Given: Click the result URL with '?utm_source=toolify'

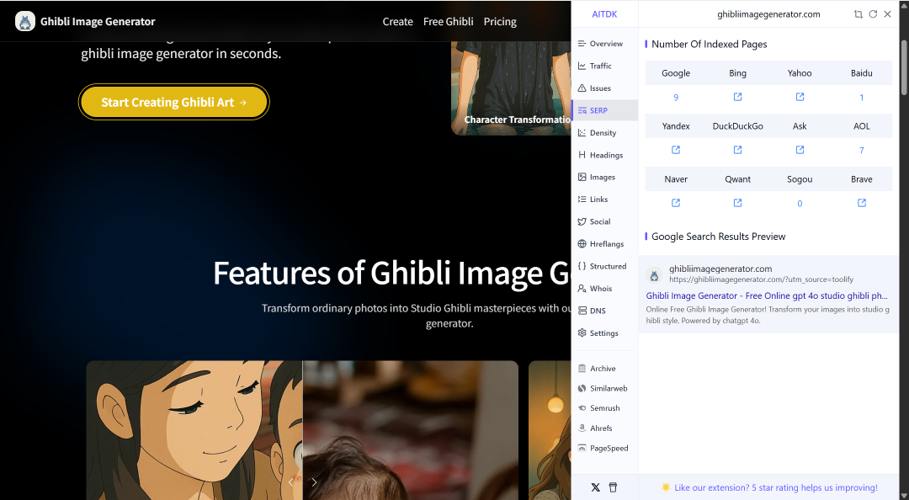Looking at the screenshot, I should coord(761,279).
